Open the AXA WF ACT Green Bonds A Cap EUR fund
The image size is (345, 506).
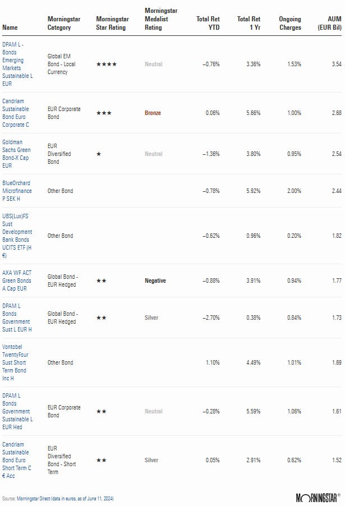[17, 280]
